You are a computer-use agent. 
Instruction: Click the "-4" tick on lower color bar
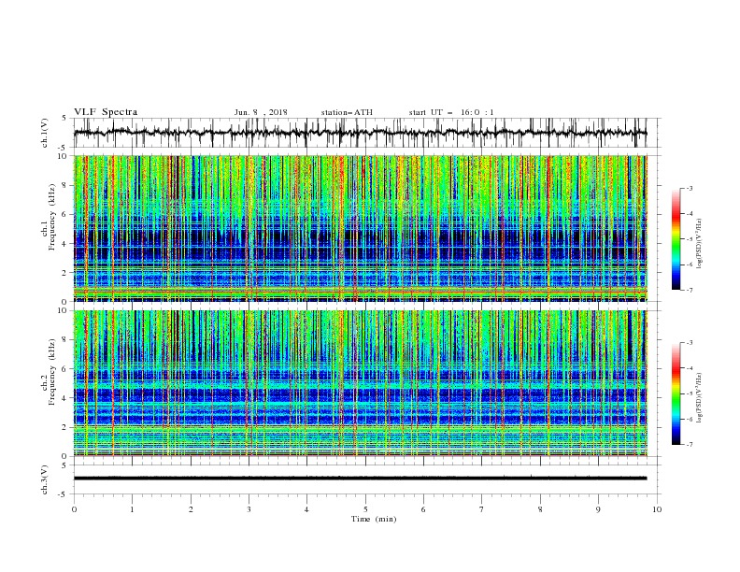[689, 368]
